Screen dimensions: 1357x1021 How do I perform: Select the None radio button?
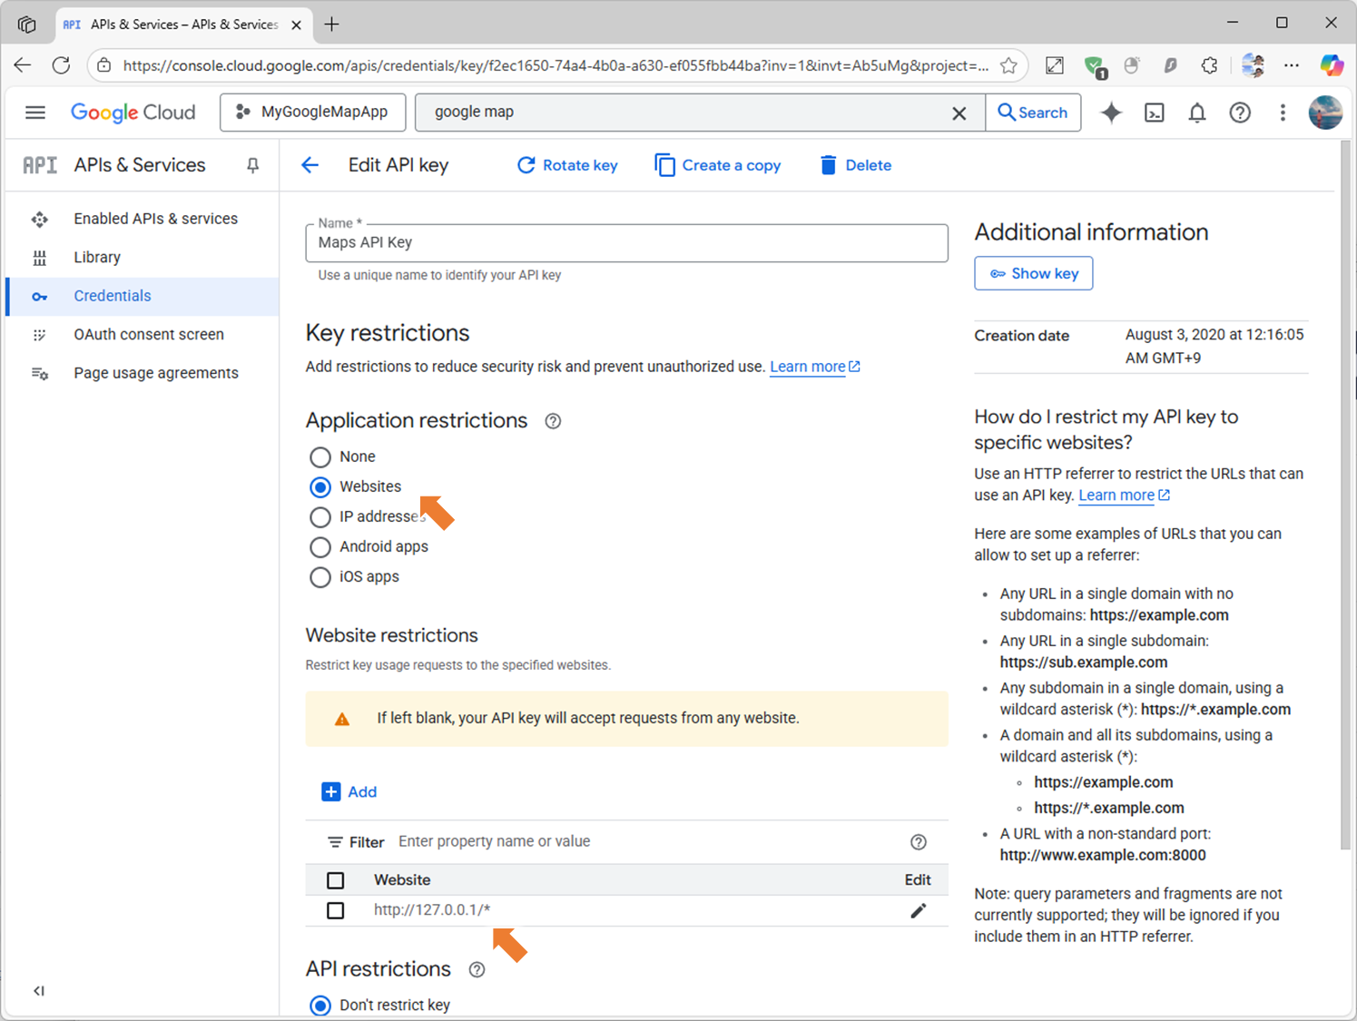point(320,457)
